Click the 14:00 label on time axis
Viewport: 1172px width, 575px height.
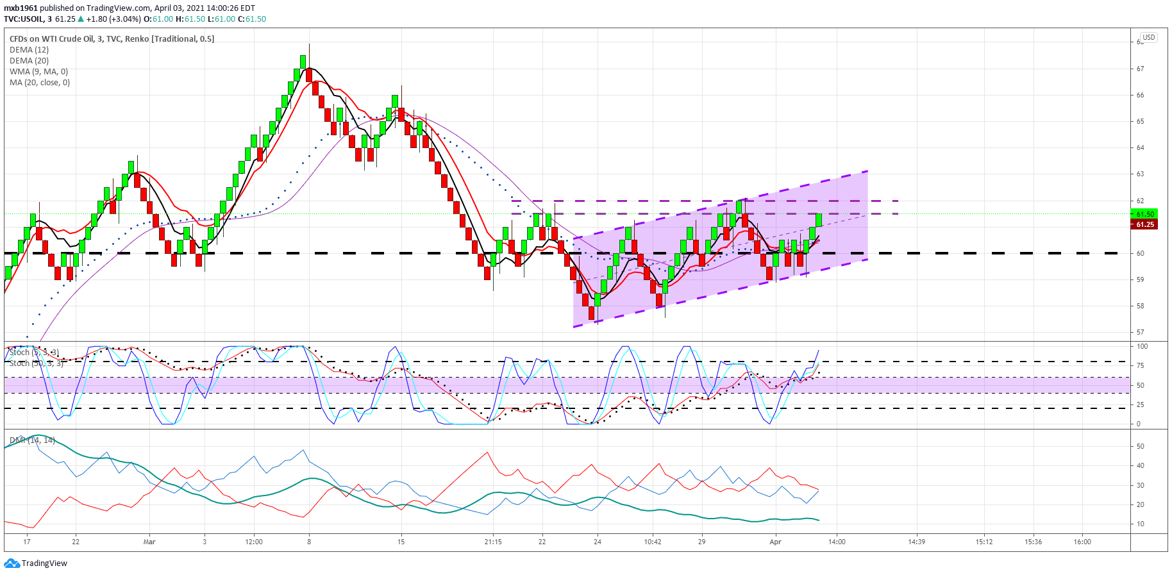(x=837, y=542)
